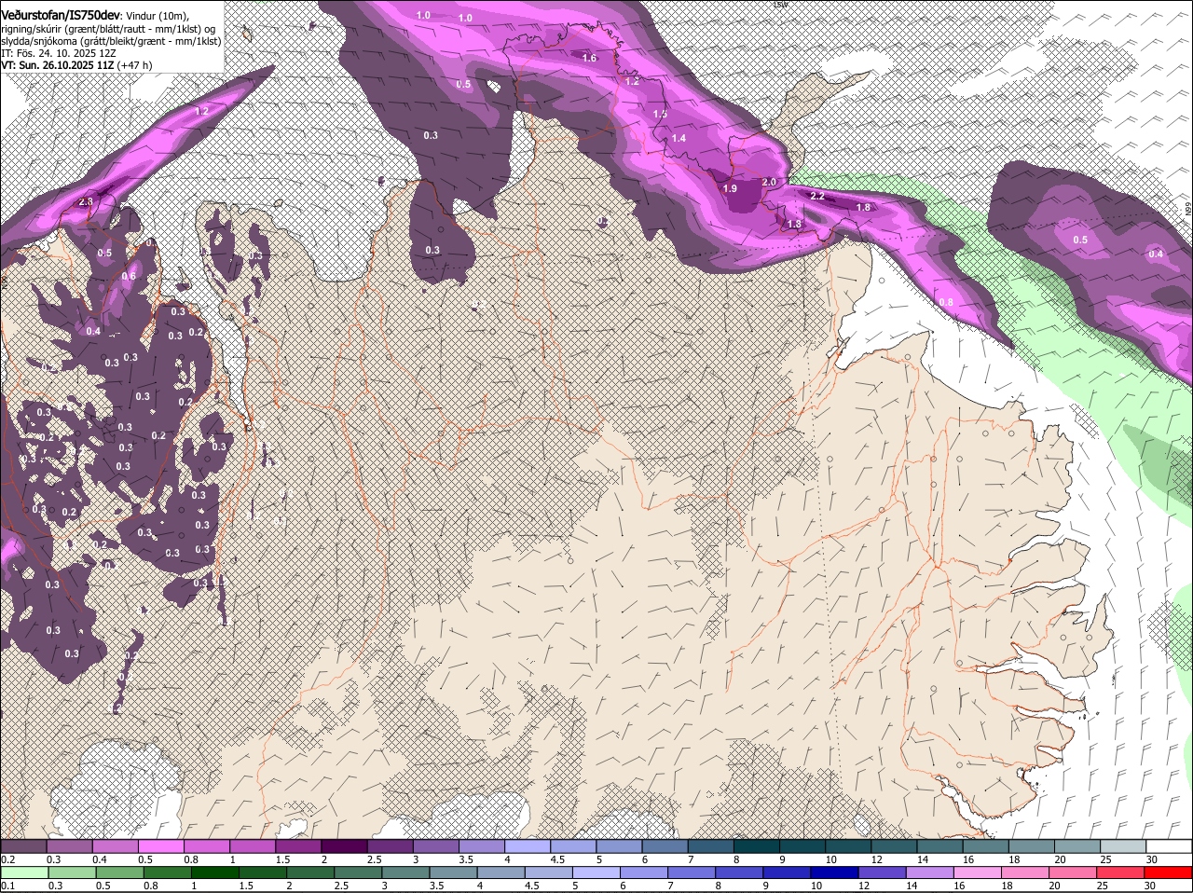This screenshot has height=893, width=1193.
Task: Click the 2.8 precipitation value on the map
Action: pos(86,201)
